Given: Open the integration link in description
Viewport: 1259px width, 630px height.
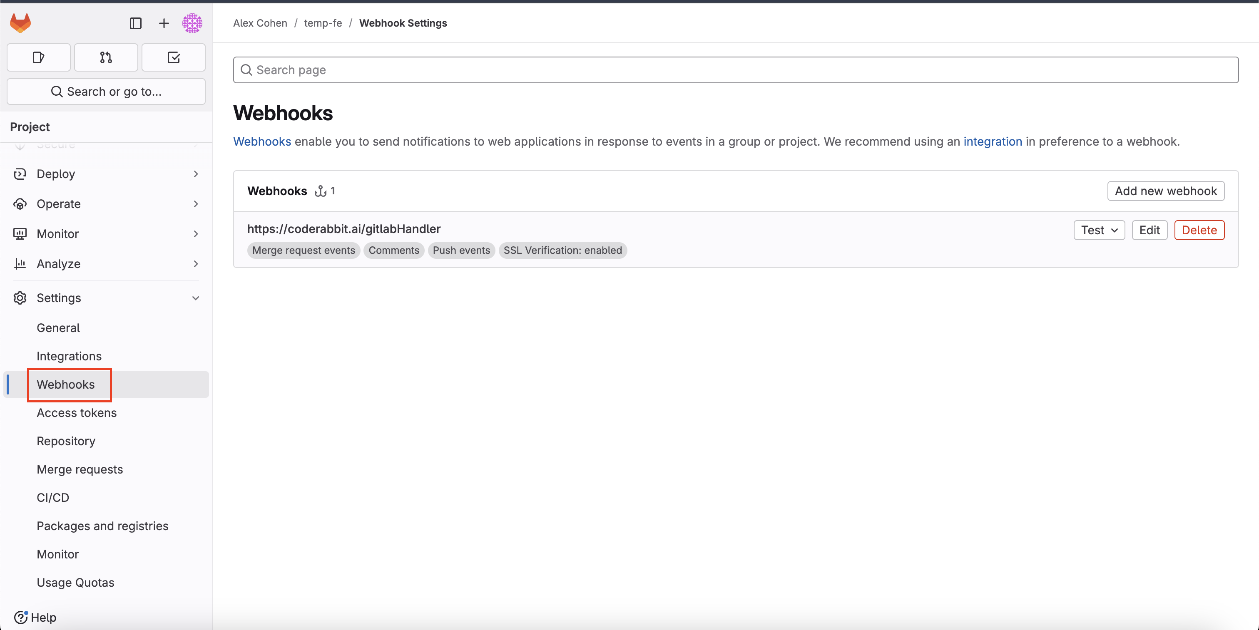Looking at the screenshot, I should pyautogui.click(x=992, y=141).
